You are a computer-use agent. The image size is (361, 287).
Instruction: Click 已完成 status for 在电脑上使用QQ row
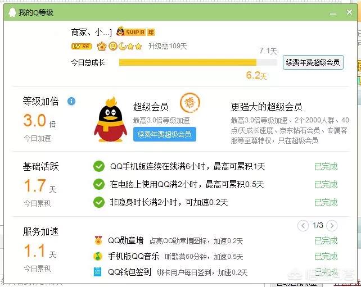(x=326, y=184)
